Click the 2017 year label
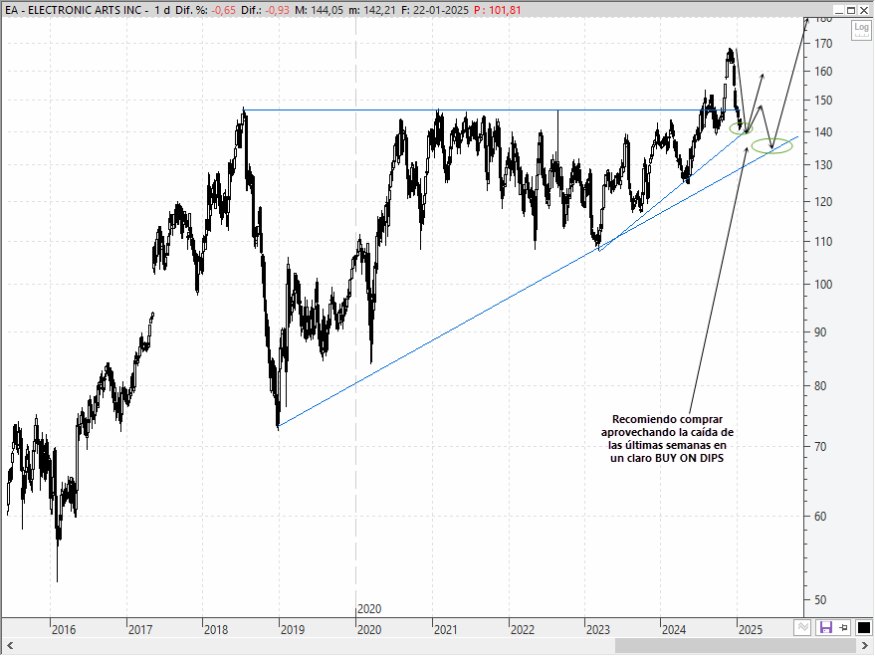Image resolution: width=875 pixels, height=656 pixels. pyautogui.click(x=140, y=630)
